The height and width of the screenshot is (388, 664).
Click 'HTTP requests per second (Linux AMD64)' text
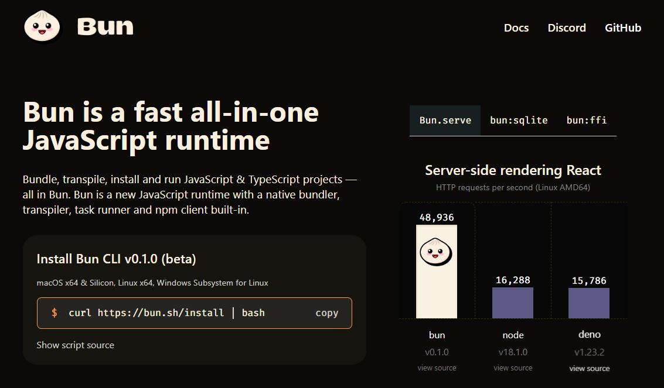(513, 188)
